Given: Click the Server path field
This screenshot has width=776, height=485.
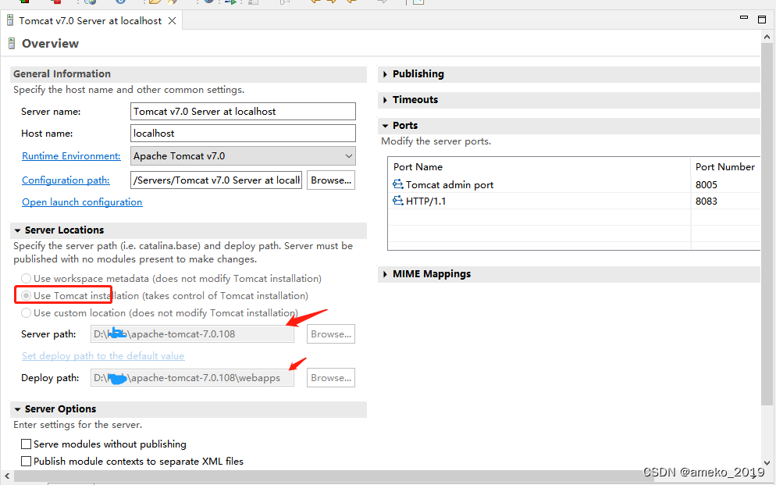Looking at the screenshot, I should (x=193, y=334).
